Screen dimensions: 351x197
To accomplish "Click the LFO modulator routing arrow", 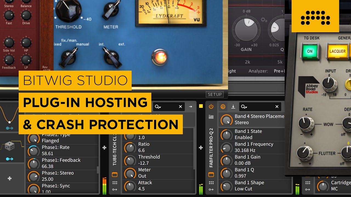I will [x=10, y=128].
